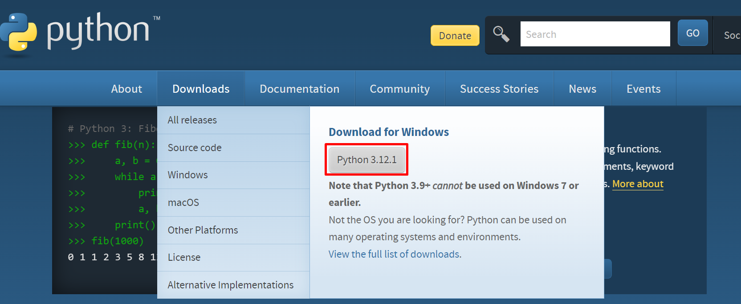Viewport: 741px width, 304px height.
Task: Follow the More about link
Action: point(638,184)
